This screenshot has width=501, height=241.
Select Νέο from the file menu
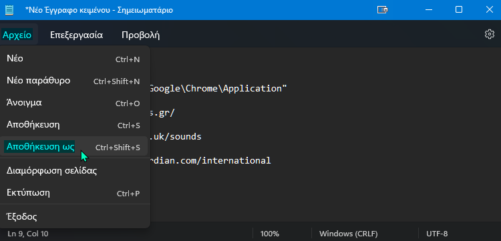(74, 59)
